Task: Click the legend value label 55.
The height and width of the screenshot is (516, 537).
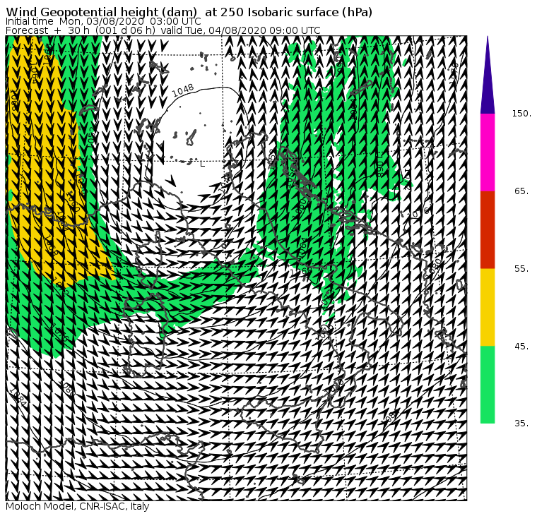Action: coord(521,269)
